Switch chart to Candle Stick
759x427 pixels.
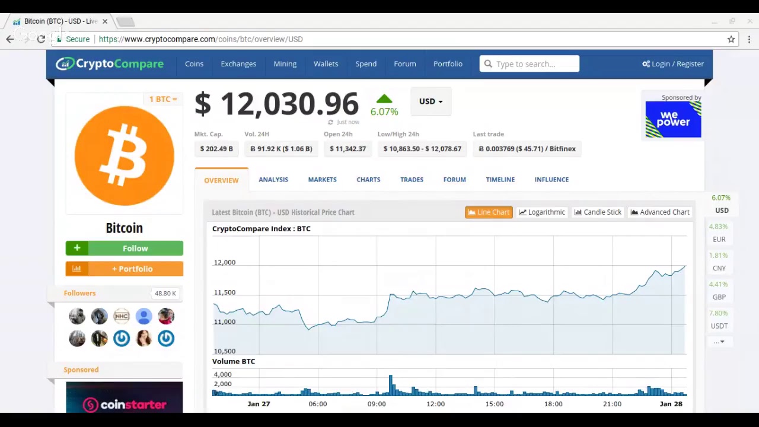click(x=598, y=212)
